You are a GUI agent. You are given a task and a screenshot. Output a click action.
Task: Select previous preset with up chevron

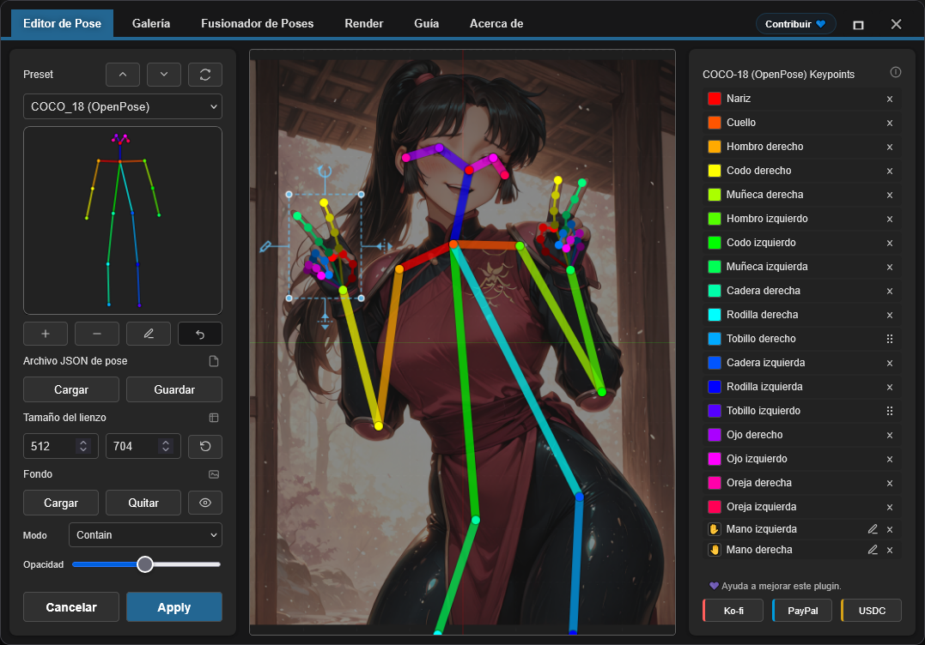pos(123,75)
